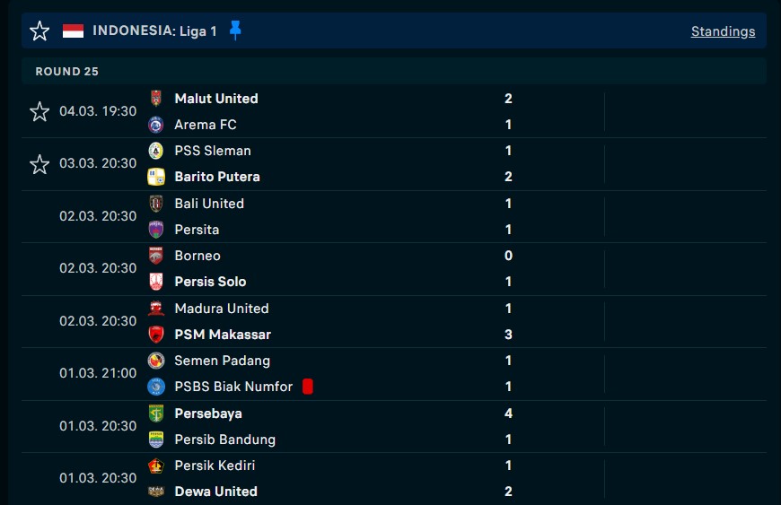Click the Persib Bandung club crest

(x=156, y=440)
